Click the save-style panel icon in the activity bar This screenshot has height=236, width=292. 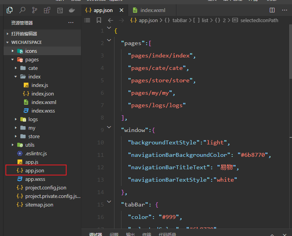(60, 10)
